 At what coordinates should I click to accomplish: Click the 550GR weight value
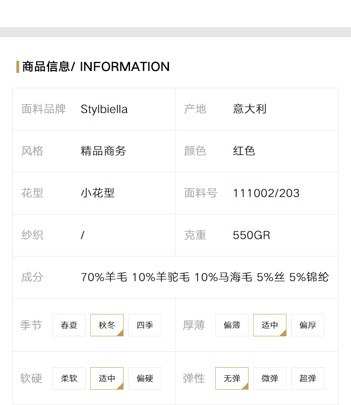pyautogui.click(x=251, y=235)
